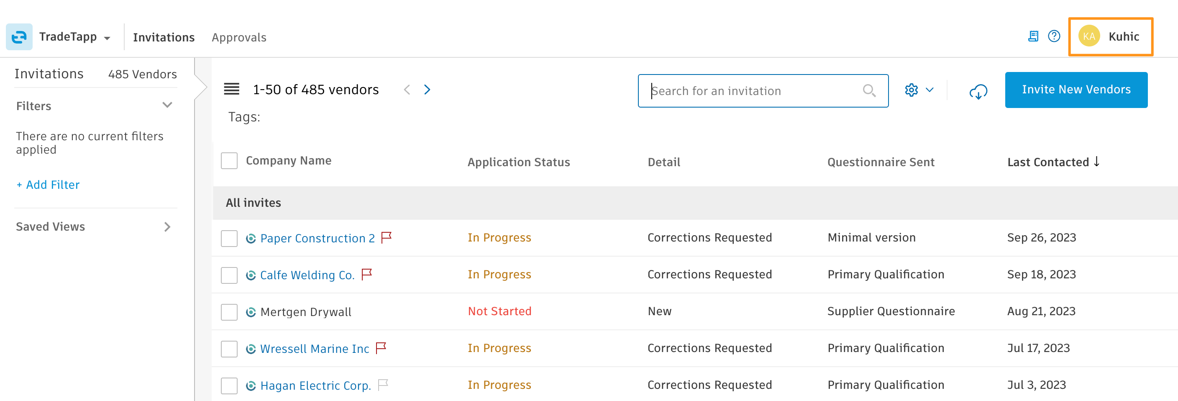Sort by Last Contacted column header
The width and height of the screenshot is (1178, 401).
click(1048, 162)
